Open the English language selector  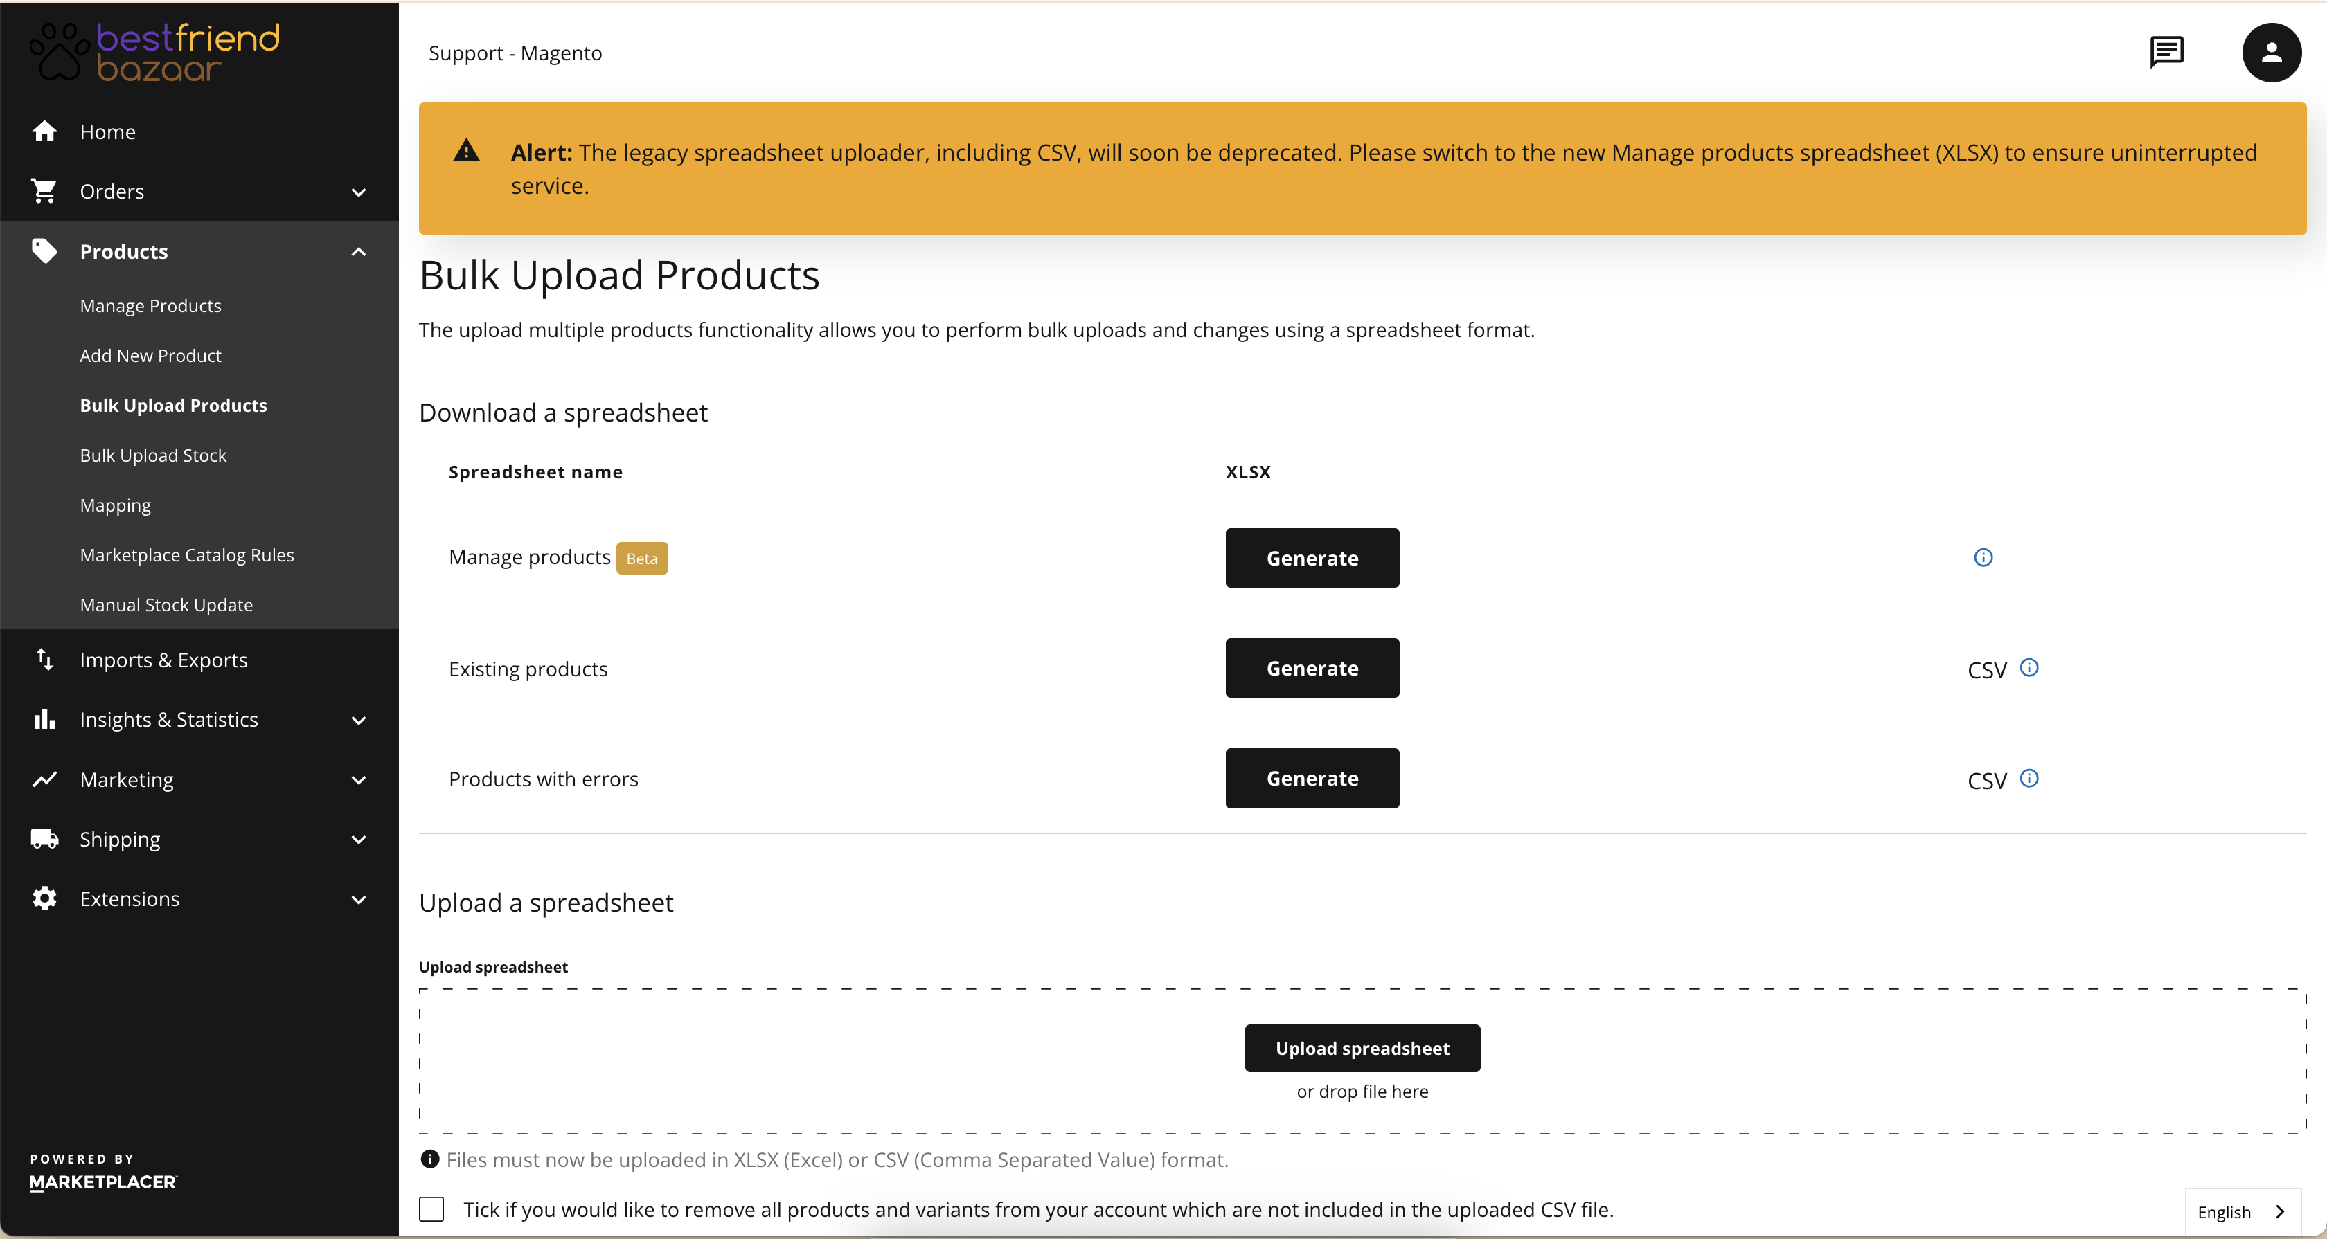pyautogui.click(x=2243, y=1212)
